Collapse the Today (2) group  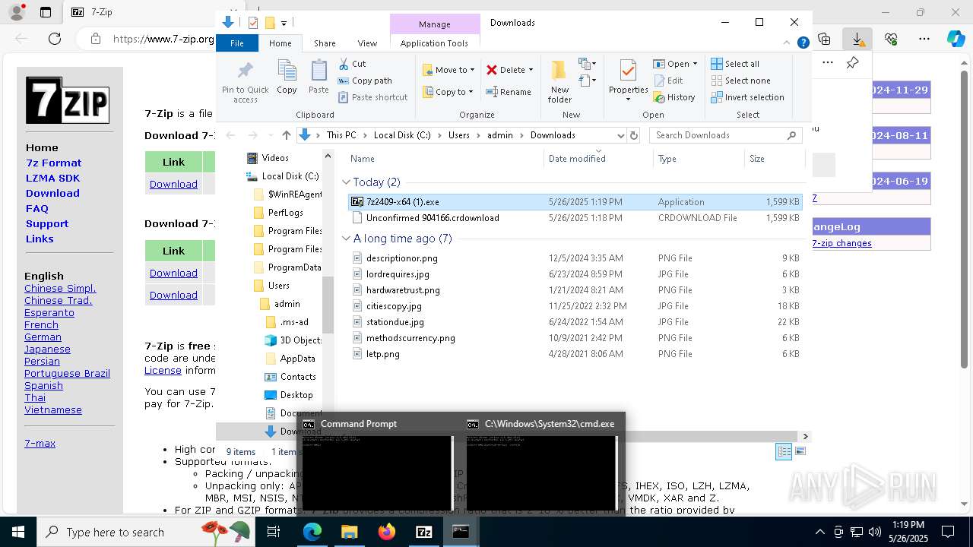coord(347,182)
